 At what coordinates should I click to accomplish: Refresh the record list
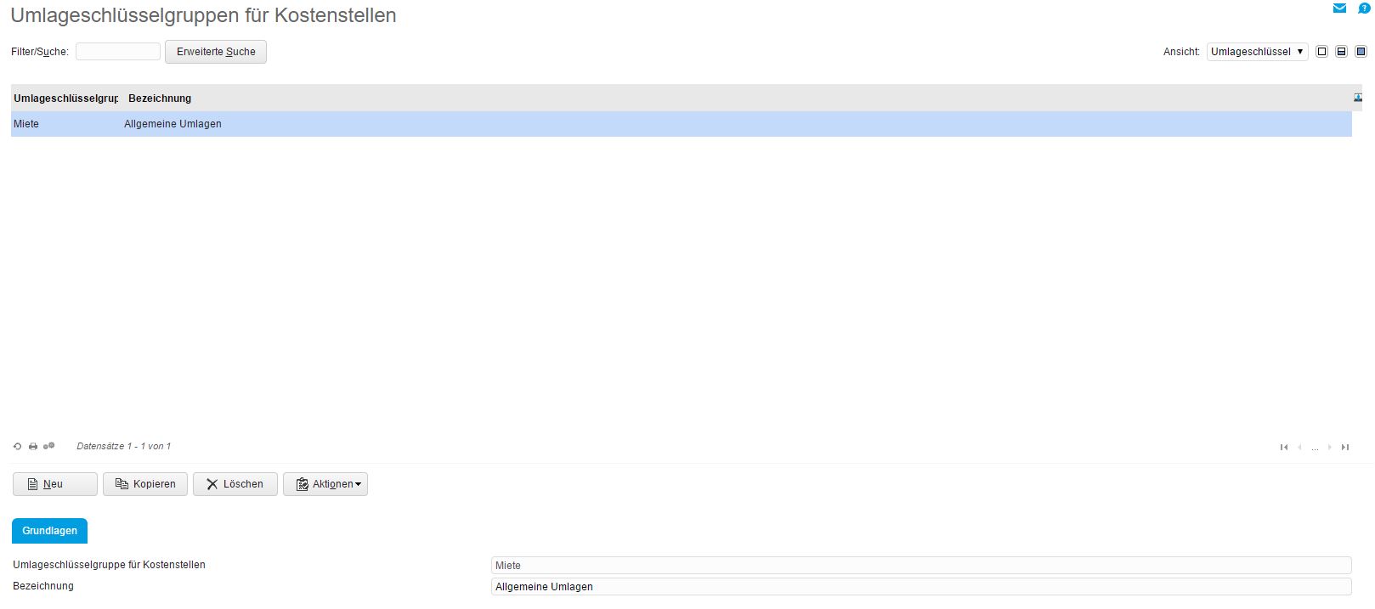pyautogui.click(x=17, y=446)
